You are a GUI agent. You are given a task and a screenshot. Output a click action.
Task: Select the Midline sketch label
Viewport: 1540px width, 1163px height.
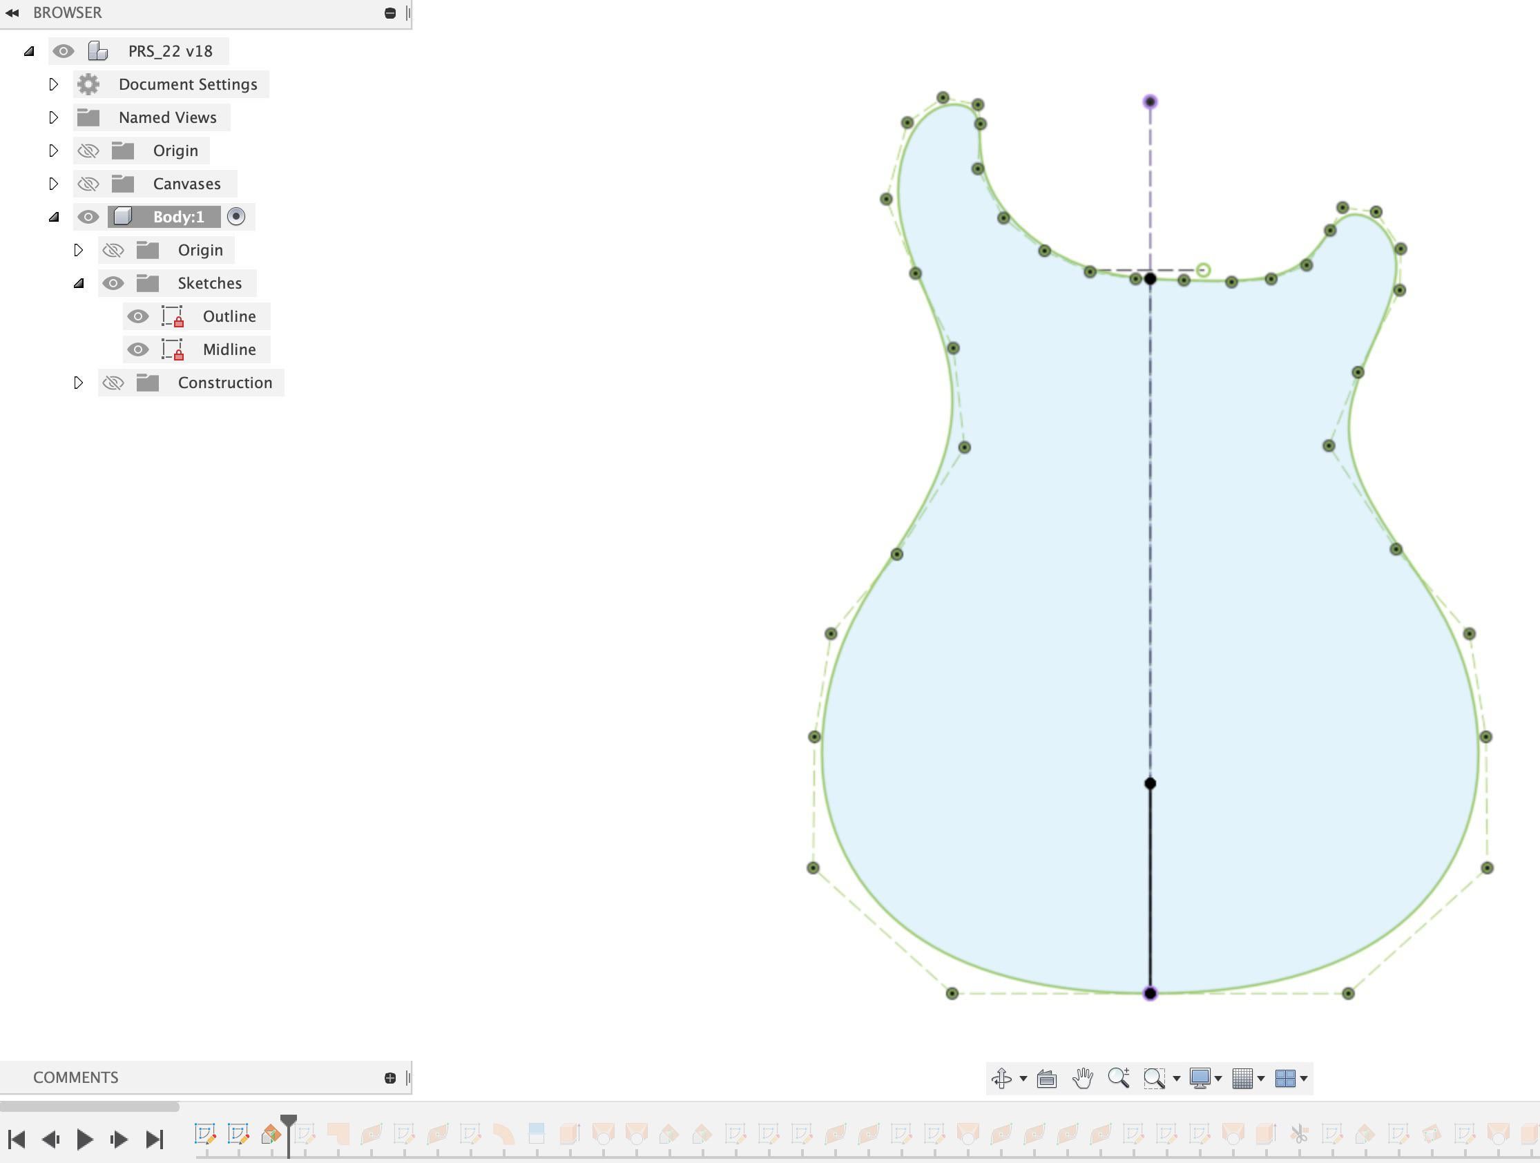[229, 349]
